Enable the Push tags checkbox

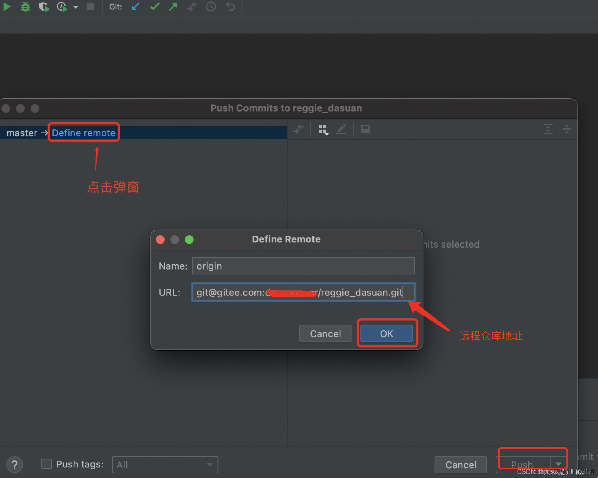click(46, 464)
